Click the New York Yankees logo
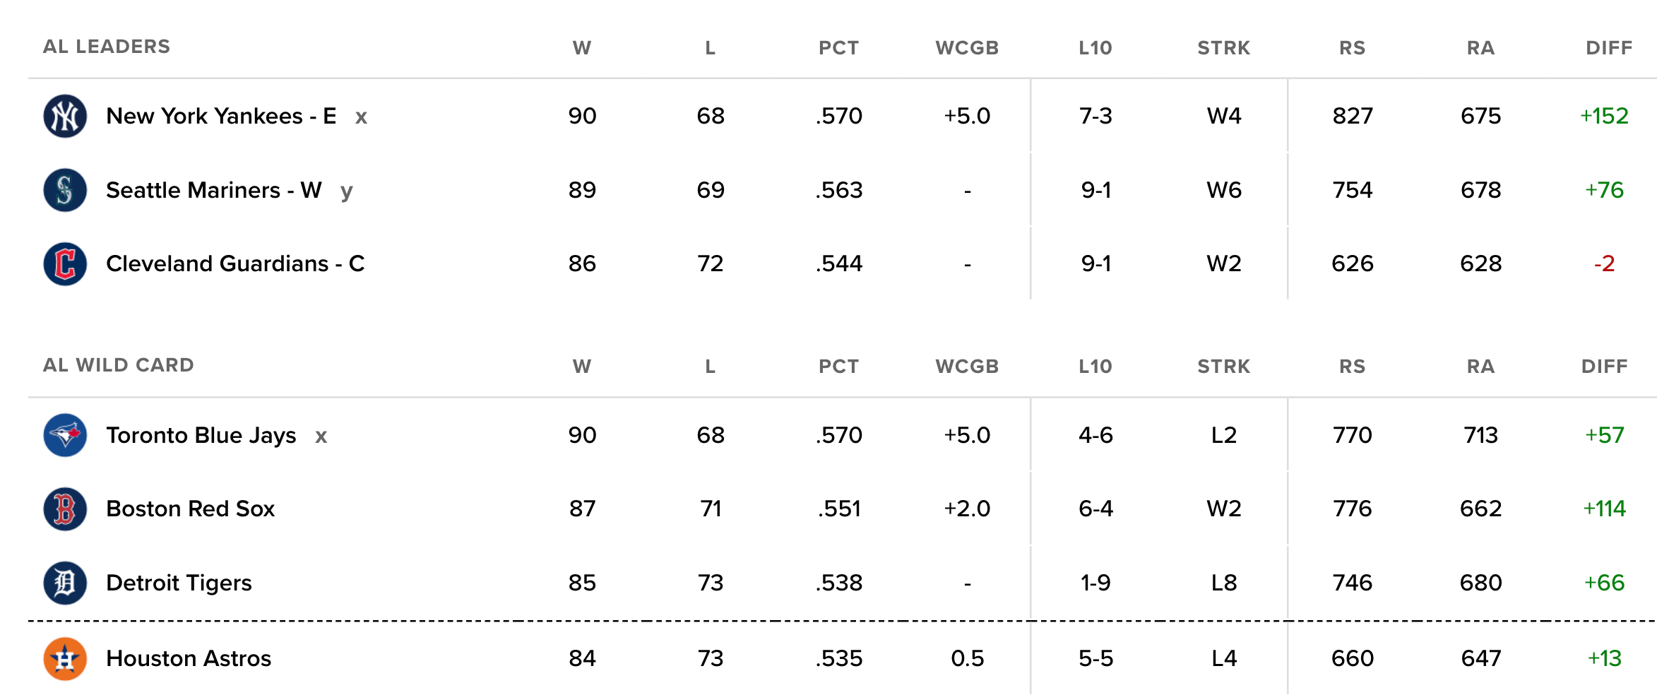Viewport: 1657px width, 695px height. pyautogui.click(x=65, y=117)
